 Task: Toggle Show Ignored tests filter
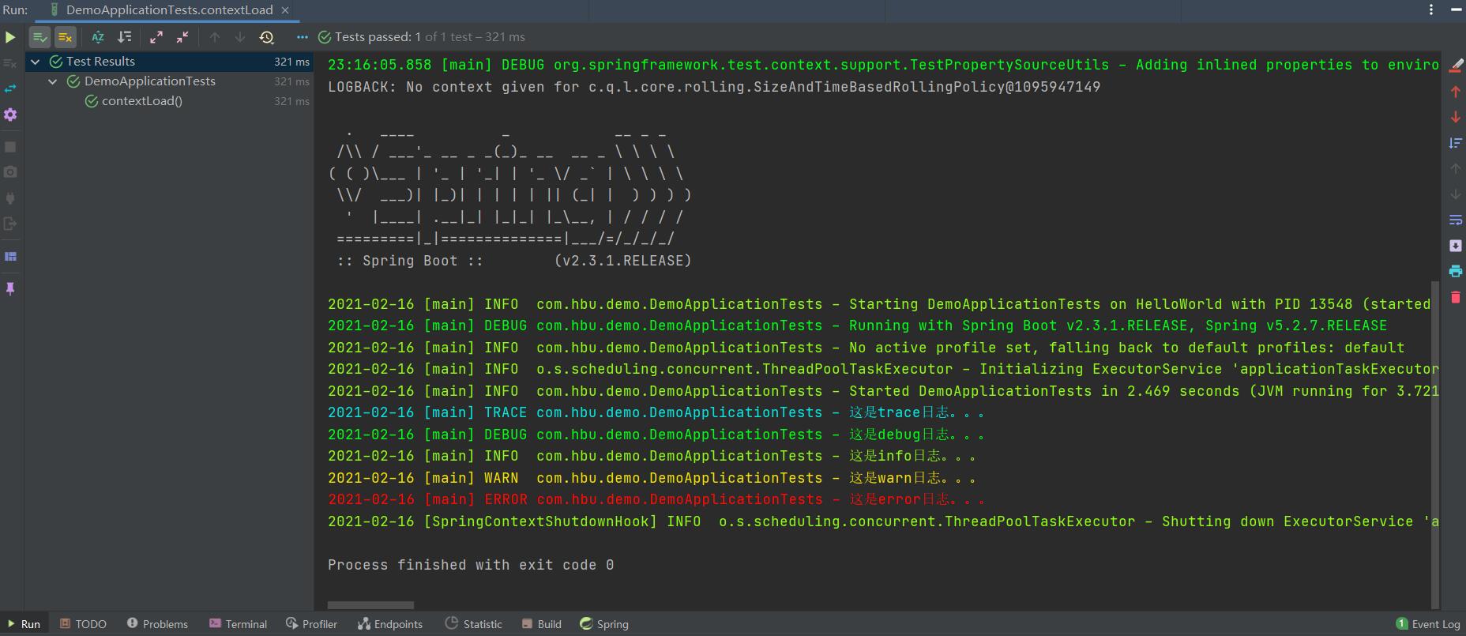[x=66, y=37]
